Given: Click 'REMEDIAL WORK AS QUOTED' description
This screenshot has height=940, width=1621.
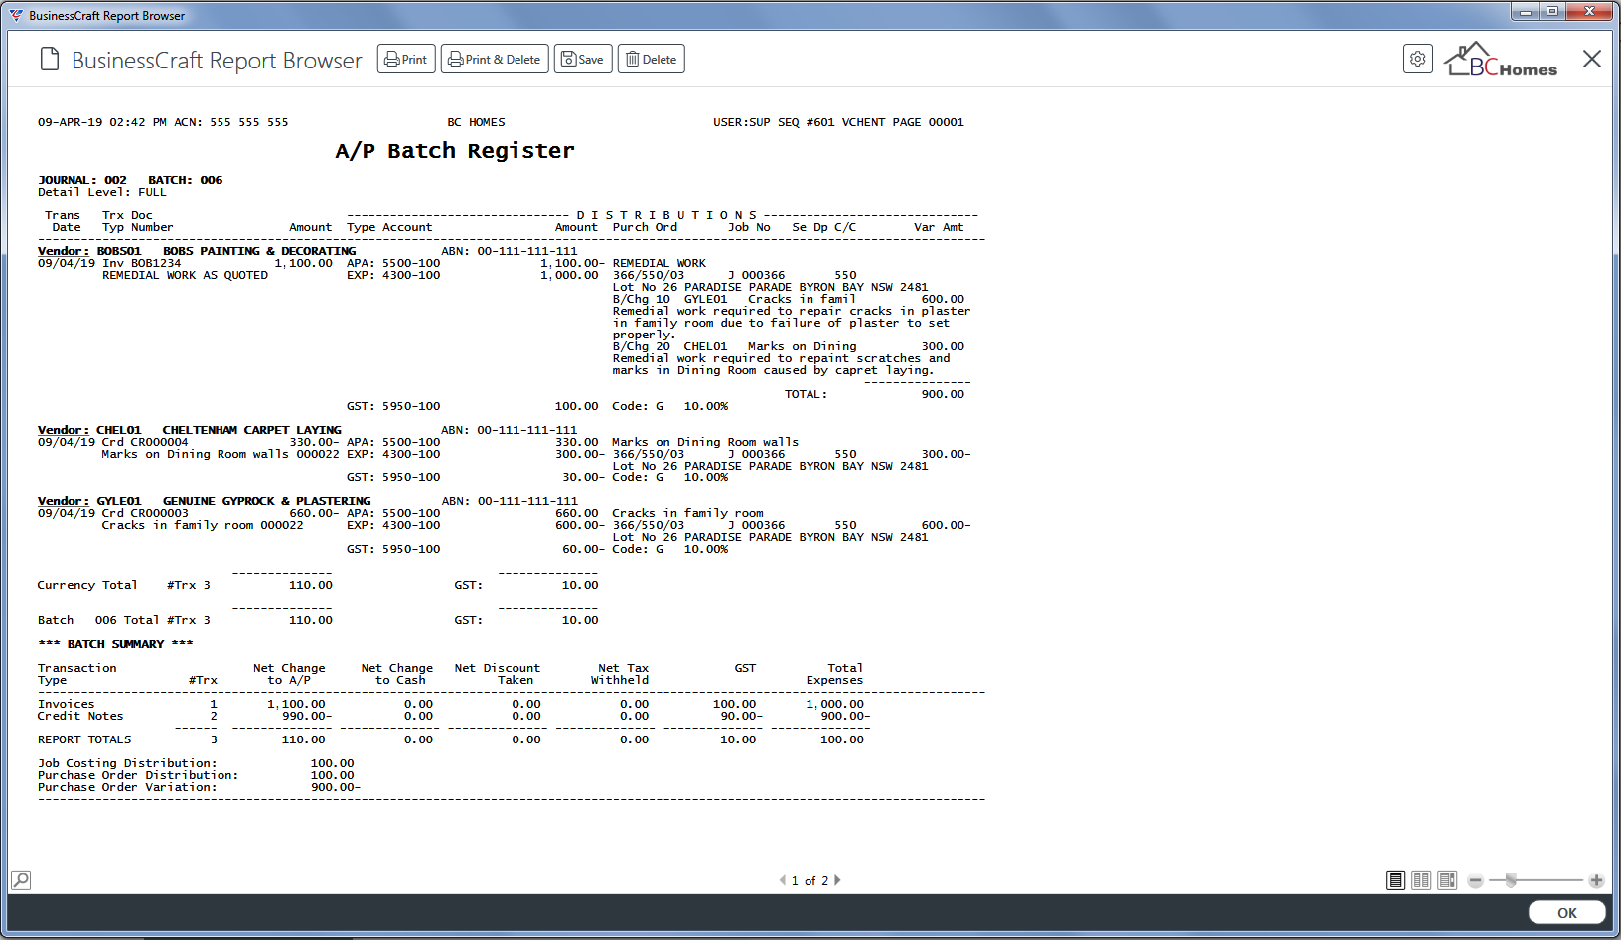Looking at the screenshot, I should [185, 275].
